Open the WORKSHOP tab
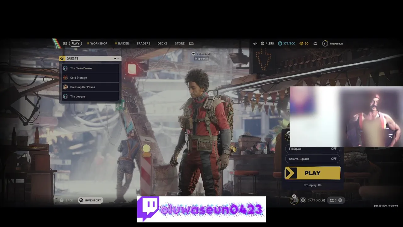 [99, 44]
